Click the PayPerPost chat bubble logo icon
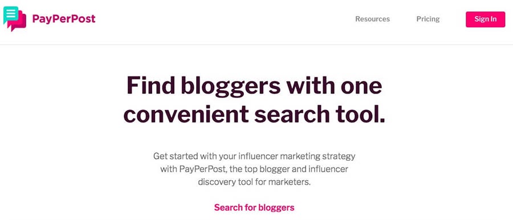 tap(15, 19)
